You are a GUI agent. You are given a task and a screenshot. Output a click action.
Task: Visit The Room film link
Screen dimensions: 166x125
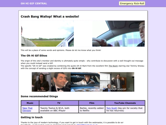(113, 66)
